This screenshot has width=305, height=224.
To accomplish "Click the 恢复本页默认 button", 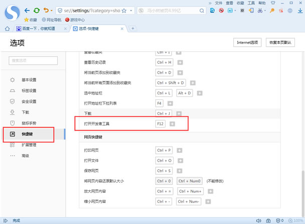I will [x=280, y=43].
